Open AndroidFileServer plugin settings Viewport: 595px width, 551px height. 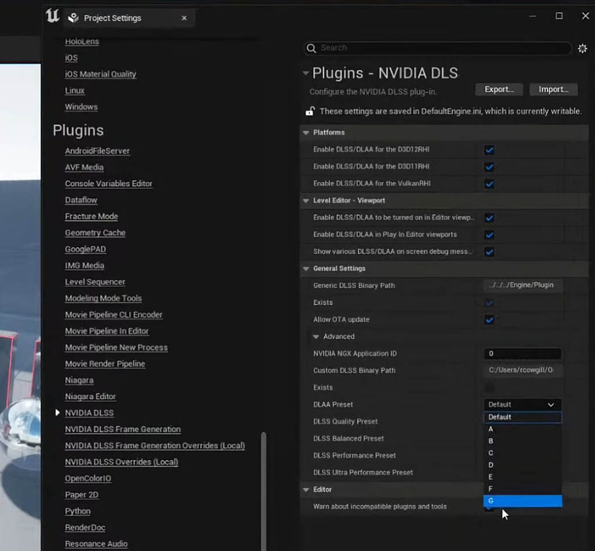(97, 151)
